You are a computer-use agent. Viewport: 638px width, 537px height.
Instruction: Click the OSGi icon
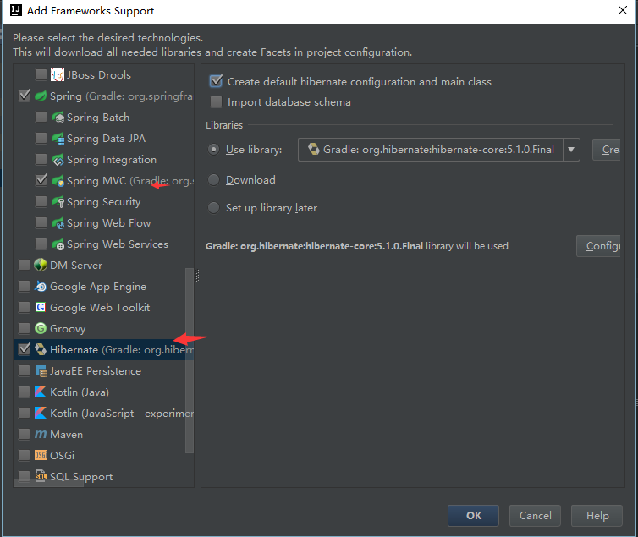[x=41, y=455]
